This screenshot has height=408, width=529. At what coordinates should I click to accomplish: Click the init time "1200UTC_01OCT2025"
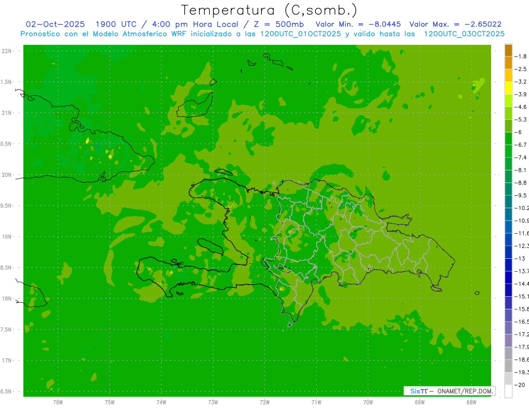coord(301,34)
